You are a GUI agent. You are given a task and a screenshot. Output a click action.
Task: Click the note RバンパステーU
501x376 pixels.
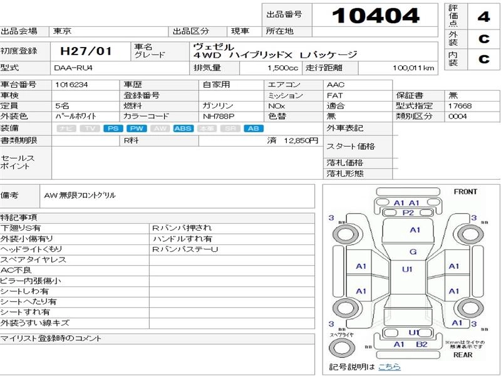click(x=185, y=249)
